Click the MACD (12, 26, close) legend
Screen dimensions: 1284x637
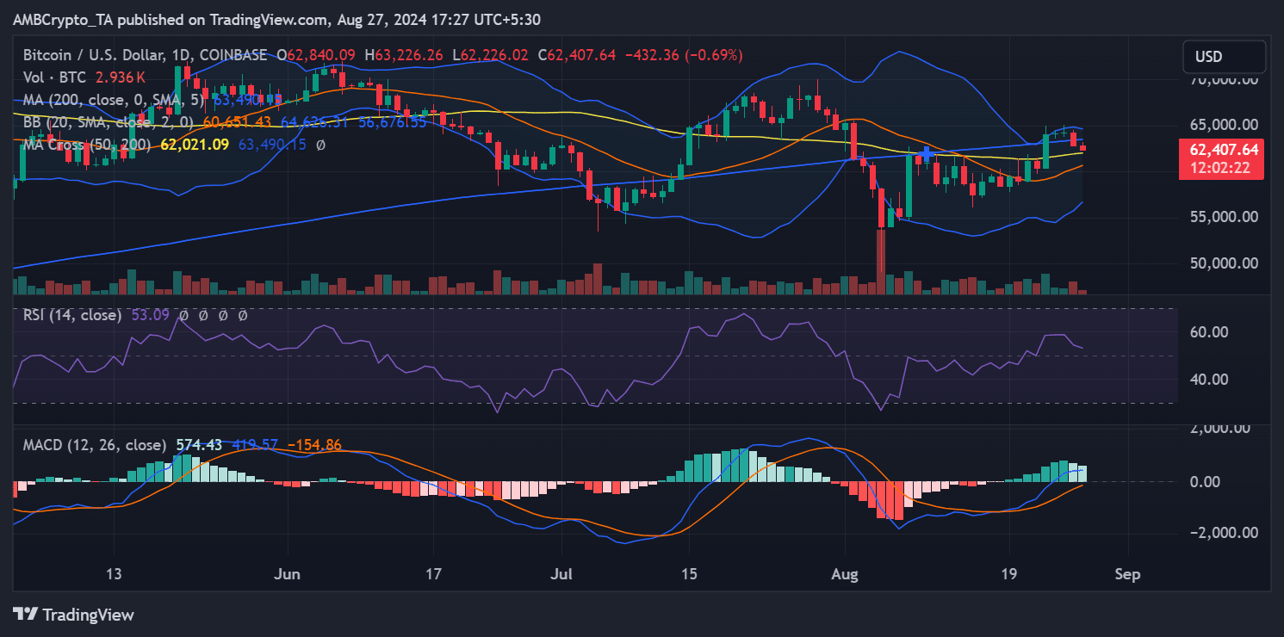coord(95,445)
